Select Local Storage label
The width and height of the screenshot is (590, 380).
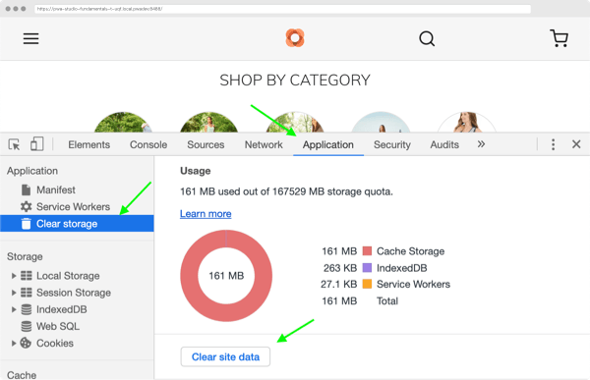[68, 276]
